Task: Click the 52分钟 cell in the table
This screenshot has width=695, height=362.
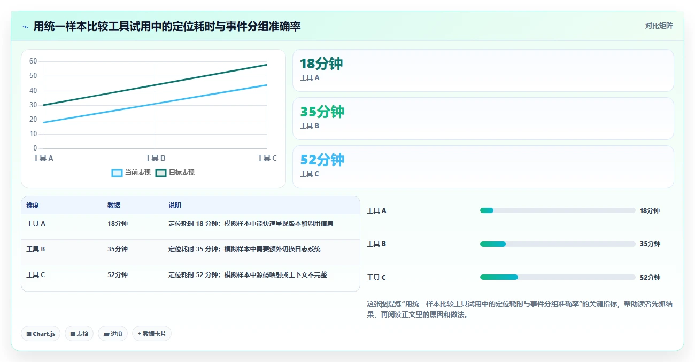Action: (x=118, y=275)
